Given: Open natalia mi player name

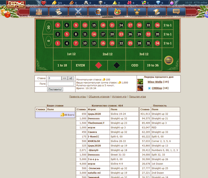Looking at the screenshot, I should (x=94, y=173).
